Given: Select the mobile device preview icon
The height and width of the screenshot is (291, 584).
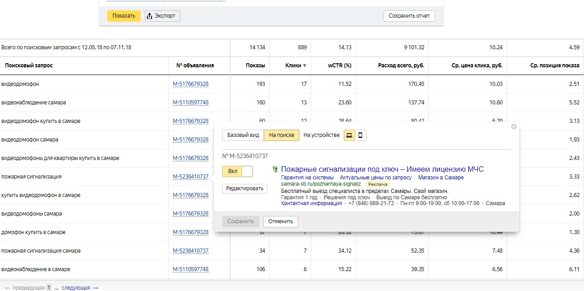Looking at the screenshot, I should tap(361, 135).
